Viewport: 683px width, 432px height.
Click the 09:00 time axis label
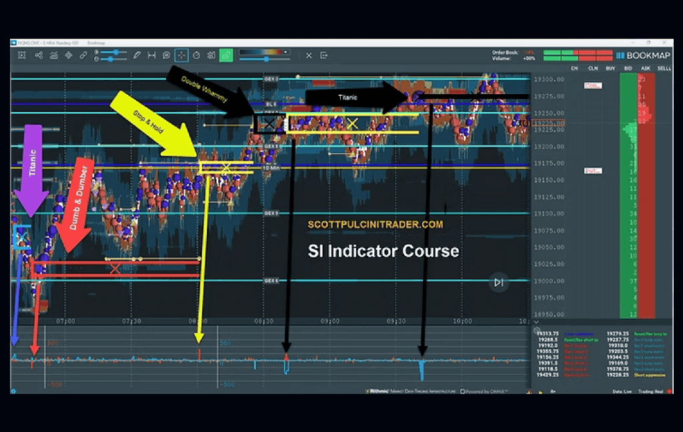point(329,321)
